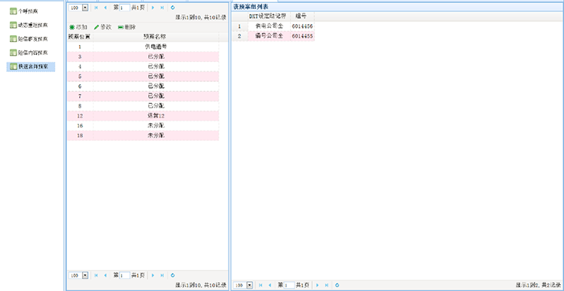
Task: Go to first page in top-left pager
Action: 96,8
